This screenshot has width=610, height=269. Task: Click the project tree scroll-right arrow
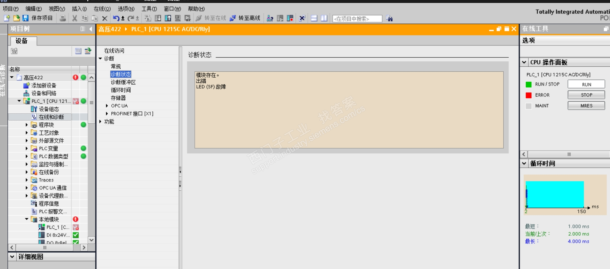84,247
